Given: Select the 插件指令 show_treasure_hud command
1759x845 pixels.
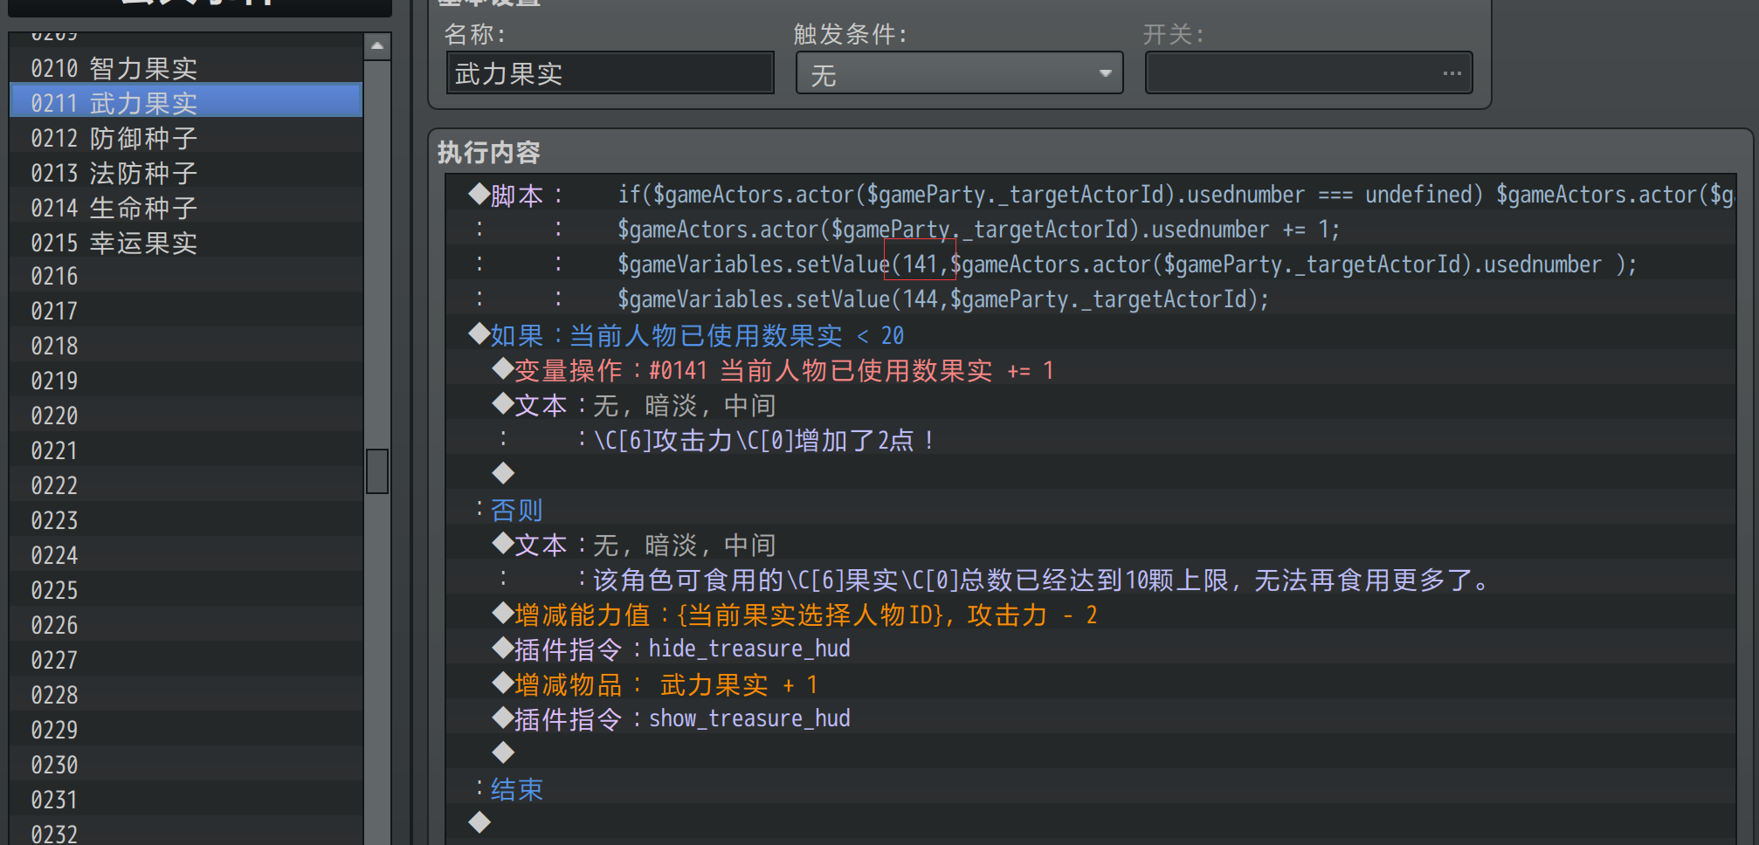Looking at the screenshot, I should click(x=1090, y=719).
